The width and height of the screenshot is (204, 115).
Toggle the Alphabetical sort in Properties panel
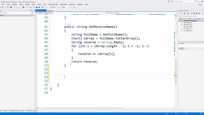182,49
